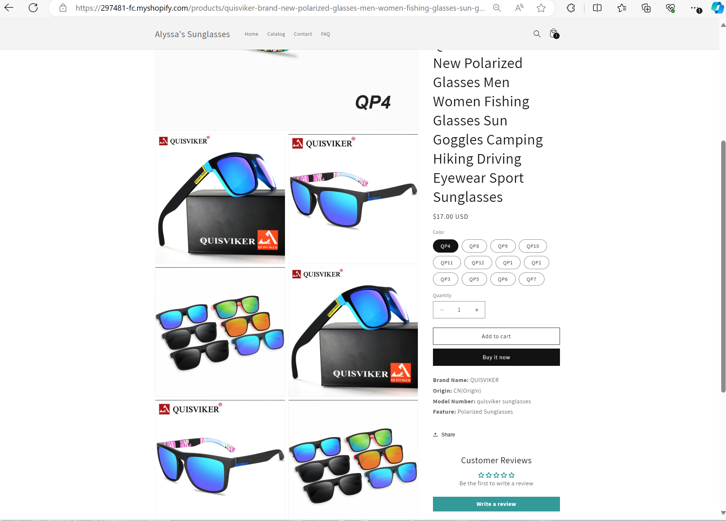The image size is (726, 521).
Task: Toggle split screen view icon
Action: 597,8
